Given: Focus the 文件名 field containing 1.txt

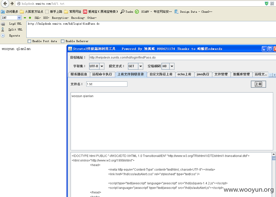Looking at the screenshot, I should pos(107,84).
